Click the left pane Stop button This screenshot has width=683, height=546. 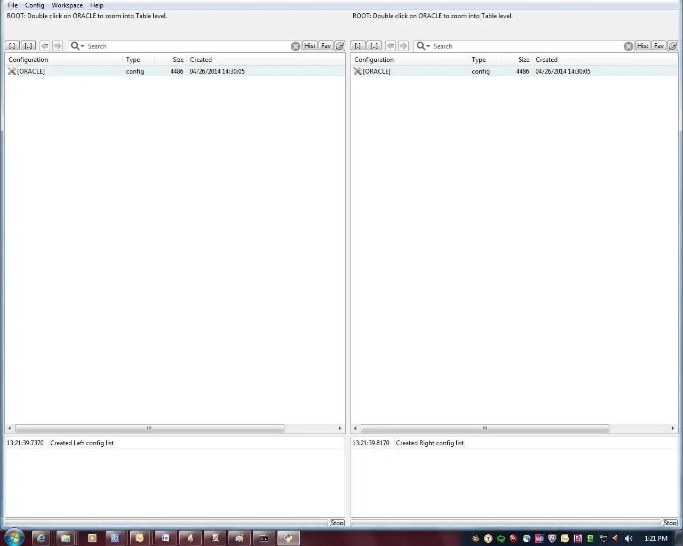pyautogui.click(x=337, y=523)
